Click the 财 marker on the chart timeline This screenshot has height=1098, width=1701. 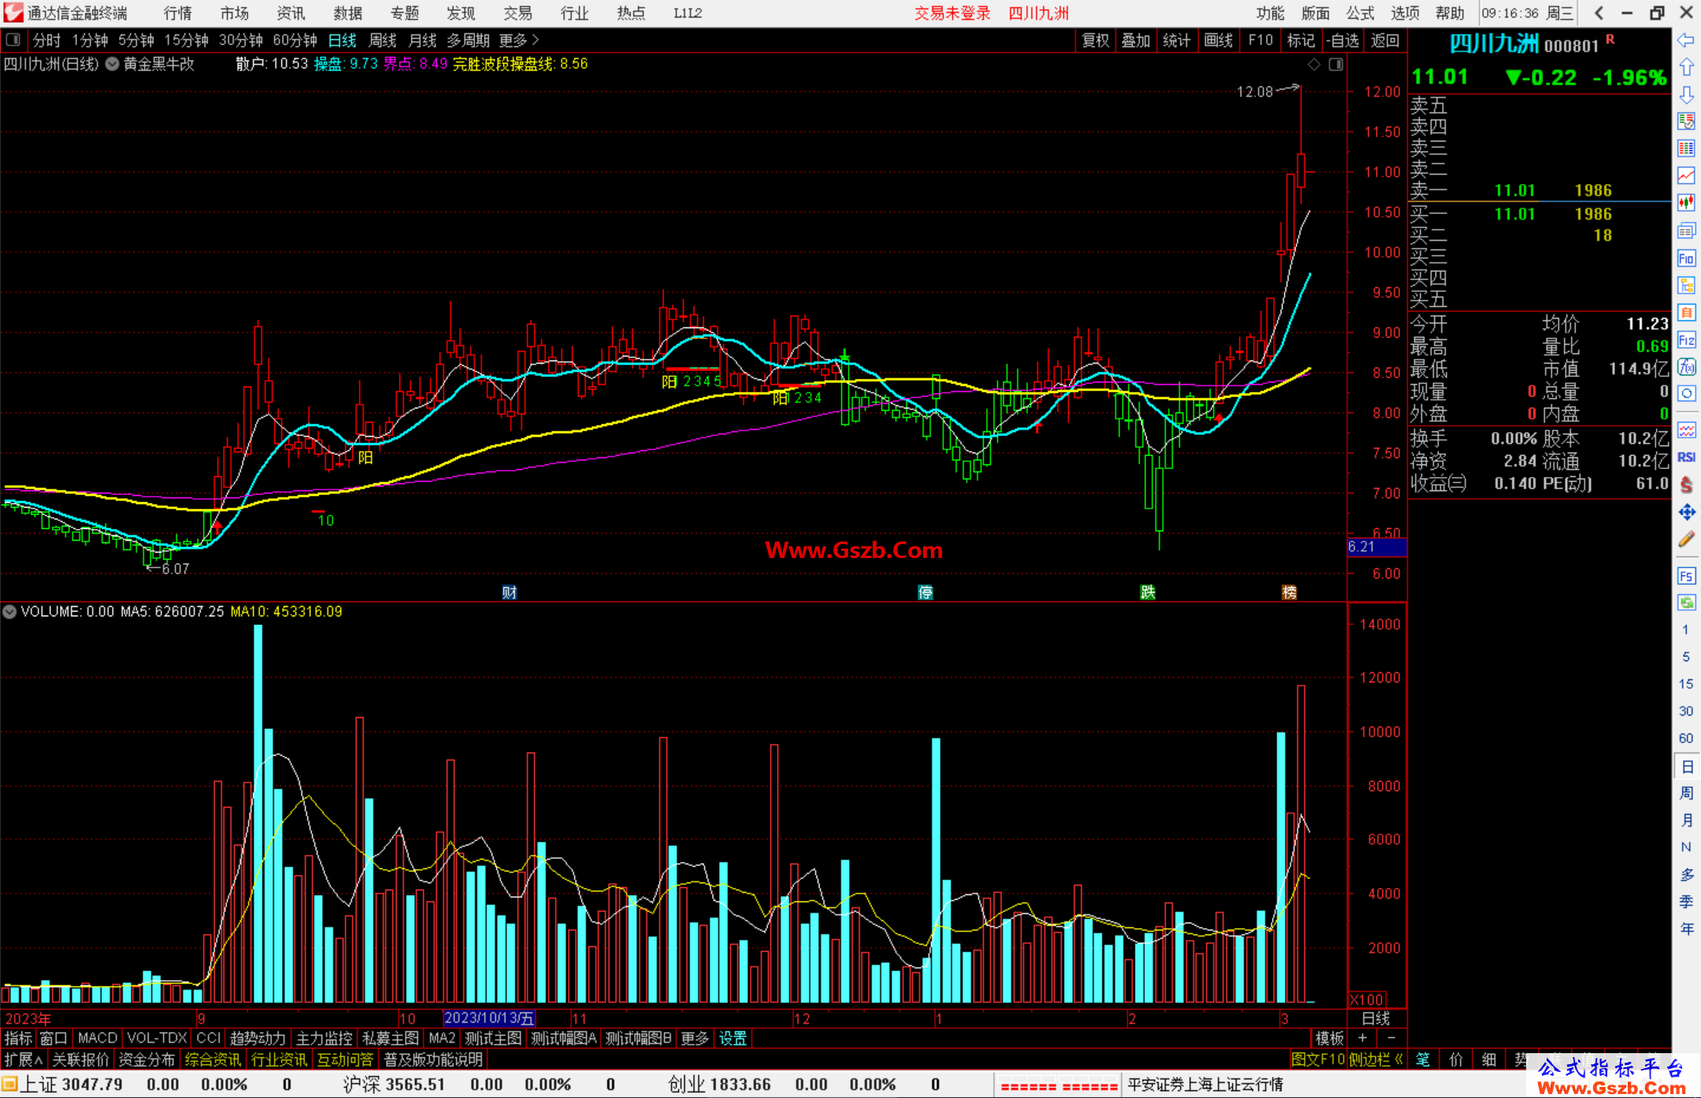click(510, 592)
